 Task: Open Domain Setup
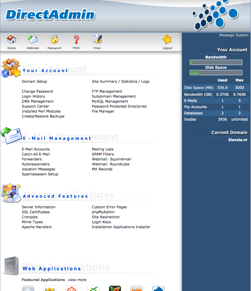click(x=34, y=81)
